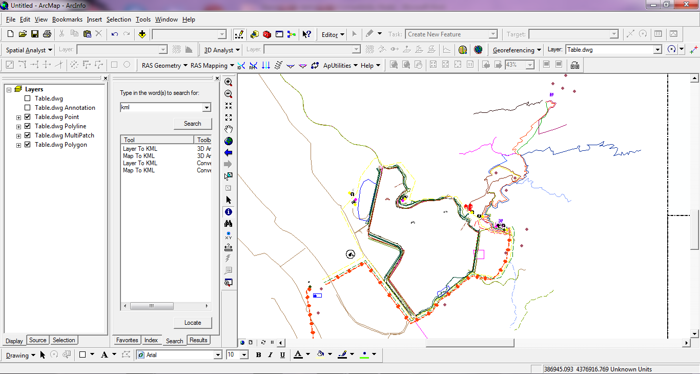Image resolution: width=700 pixels, height=374 pixels.
Task: Toggle underline text formatting button
Action: (282, 355)
